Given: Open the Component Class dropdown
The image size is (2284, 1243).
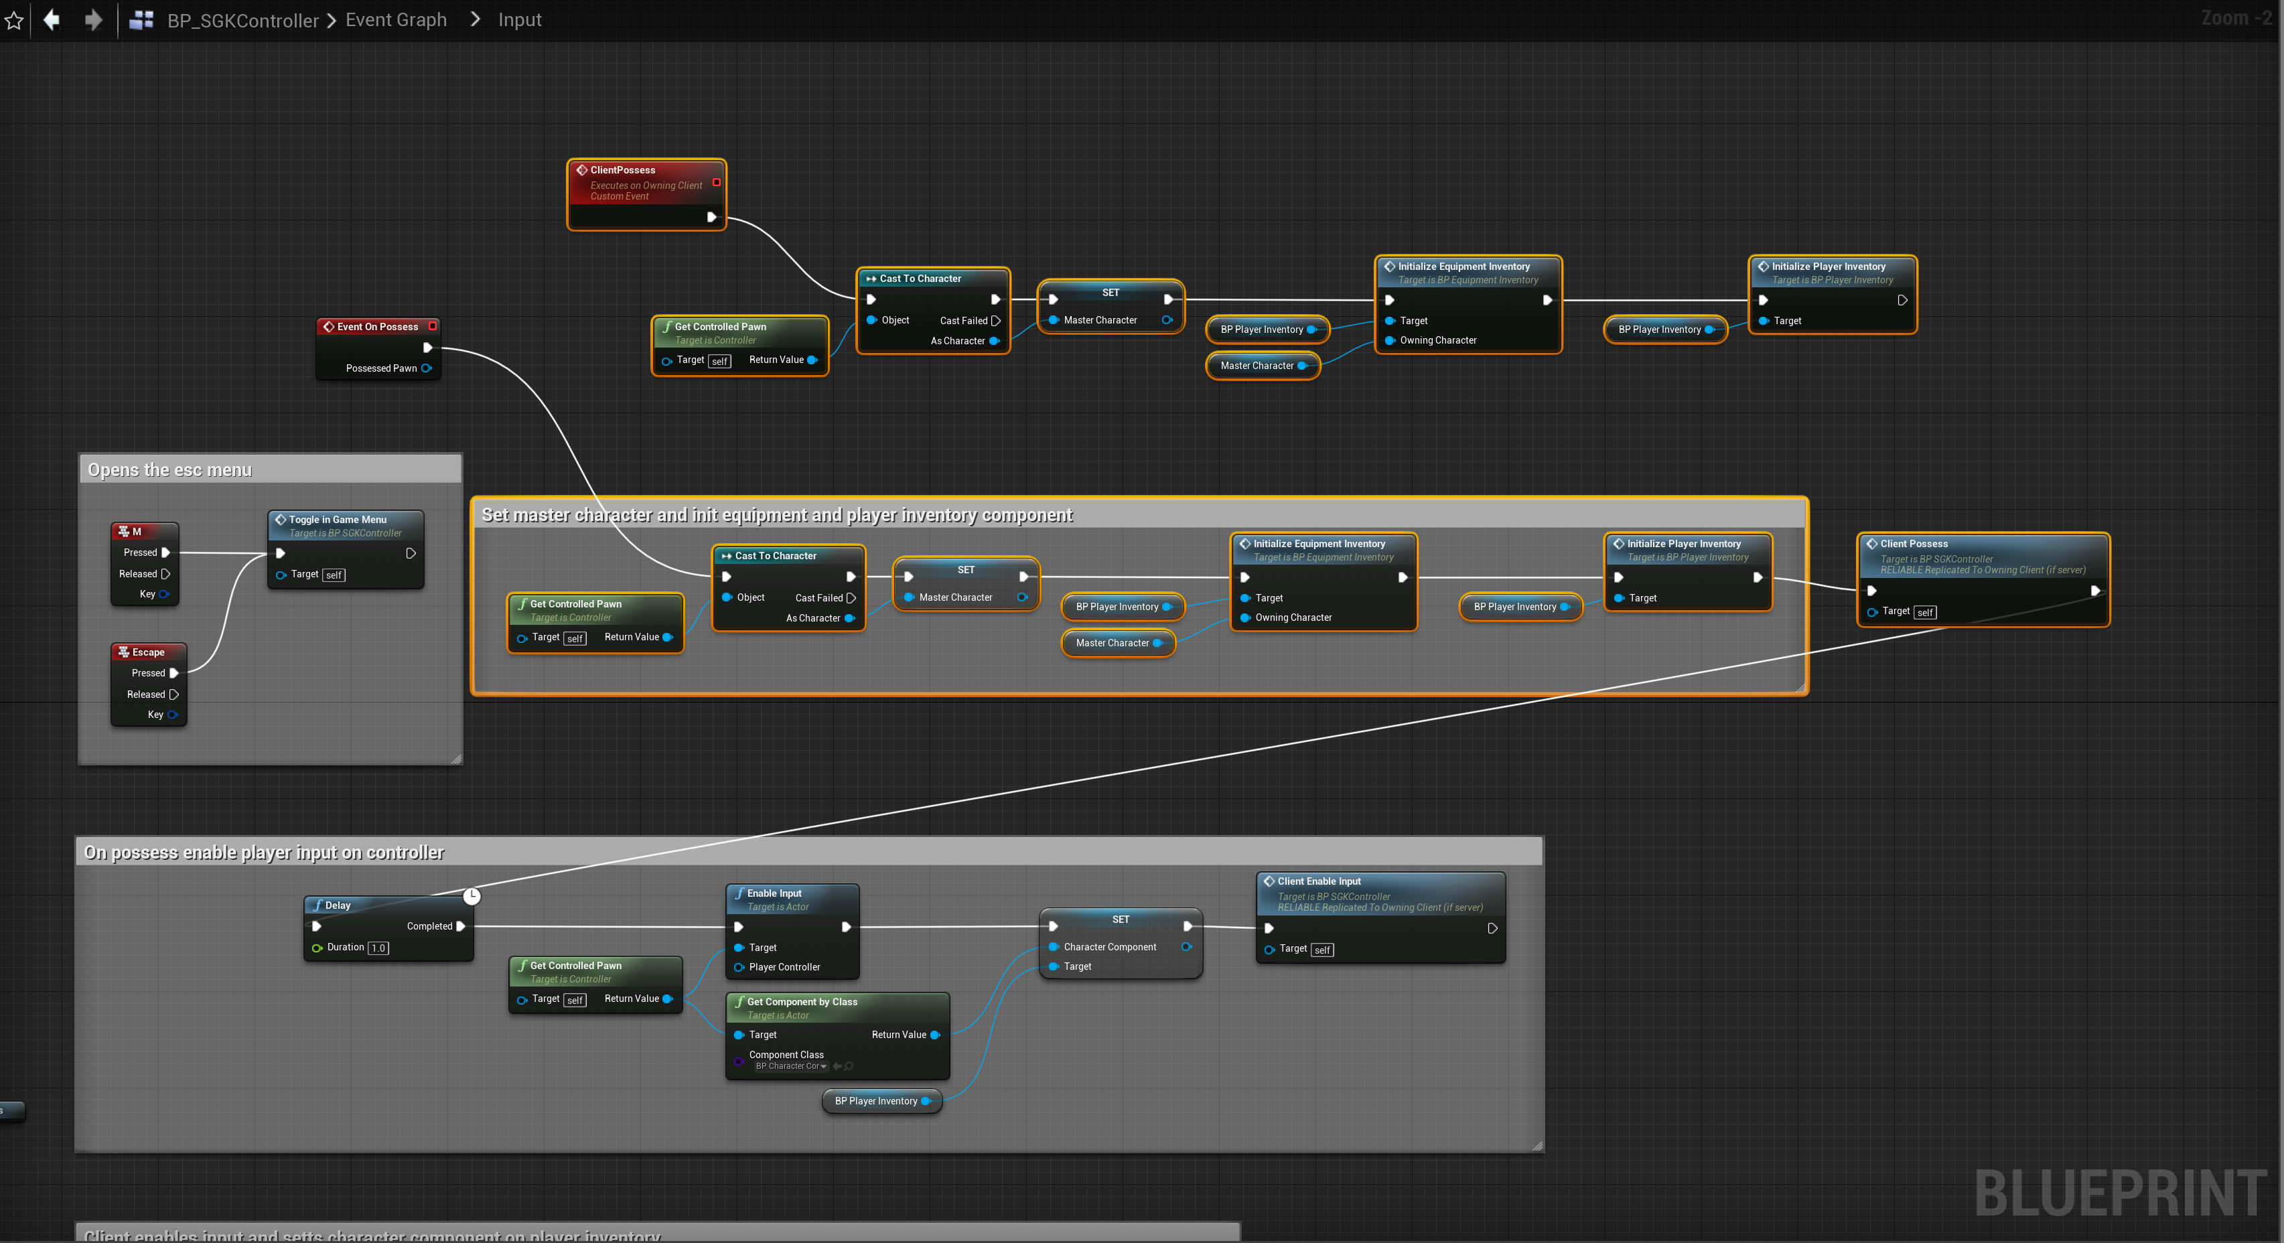Looking at the screenshot, I should 791,1067.
